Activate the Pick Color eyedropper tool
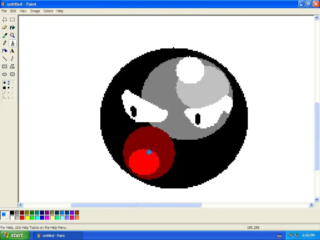This screenshot has height=240, width=320. (4, 35)
